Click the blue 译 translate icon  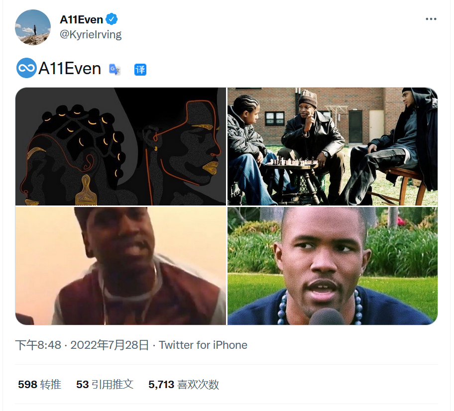point(140,70)
